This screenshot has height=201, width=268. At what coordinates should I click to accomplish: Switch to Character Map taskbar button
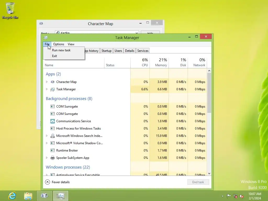(44, 196)
